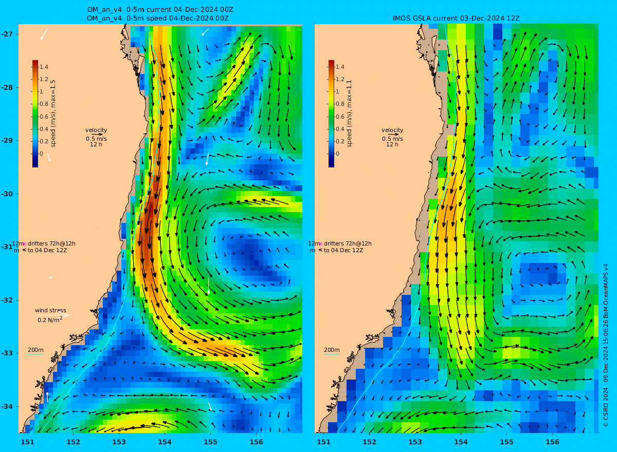Click the title 'IMOS GSLA current 03-Dec-2024 12Z'
This screenshot has width=617, height=452.
tap(457, 18)
